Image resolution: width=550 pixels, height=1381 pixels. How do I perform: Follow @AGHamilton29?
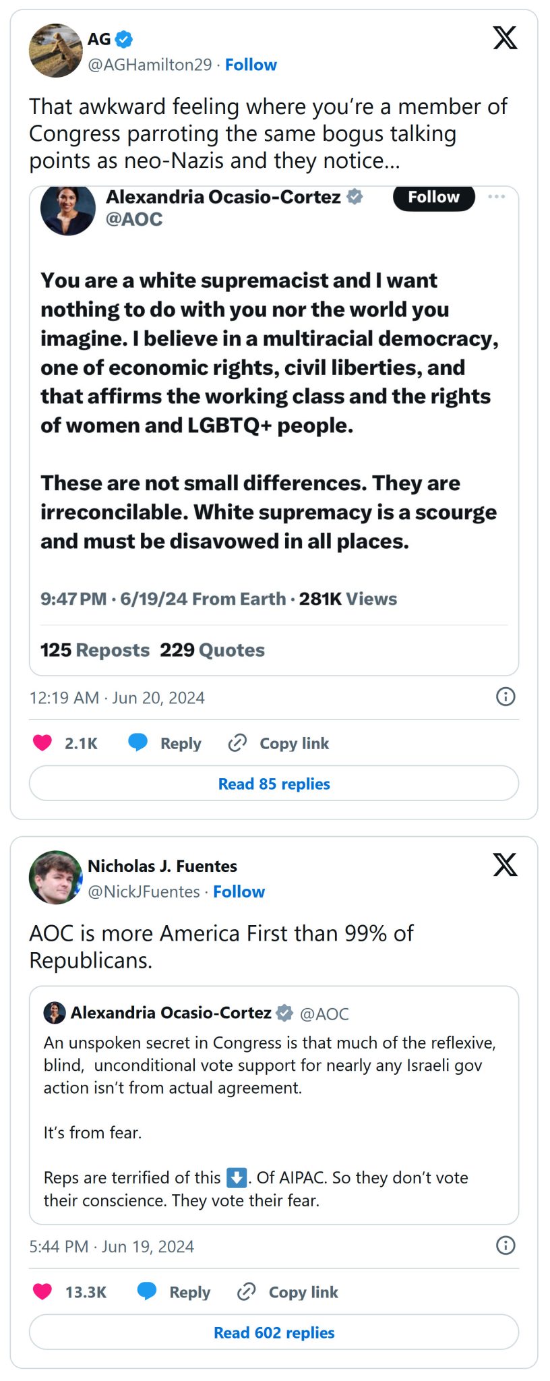pos(251,65)
